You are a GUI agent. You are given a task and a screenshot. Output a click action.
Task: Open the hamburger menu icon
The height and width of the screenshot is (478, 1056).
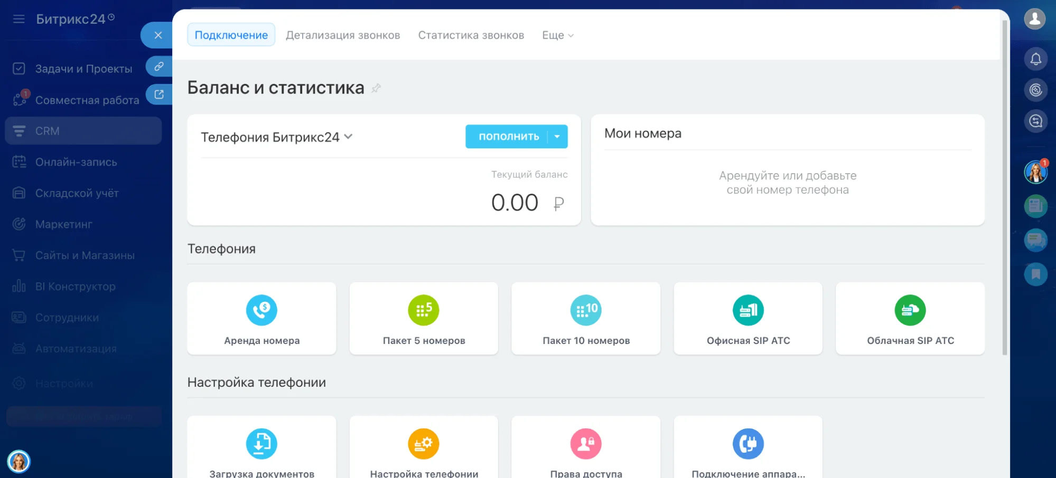click(x=19, y=19)
